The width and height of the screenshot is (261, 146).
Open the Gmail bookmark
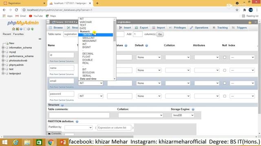(x=21, y=16)
